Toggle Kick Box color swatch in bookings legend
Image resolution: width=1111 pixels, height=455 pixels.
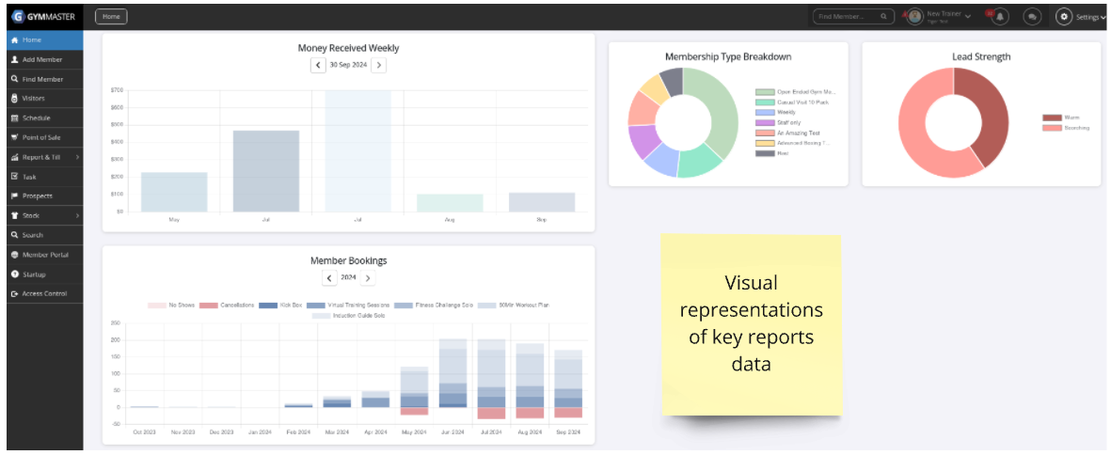click(267, 306)
